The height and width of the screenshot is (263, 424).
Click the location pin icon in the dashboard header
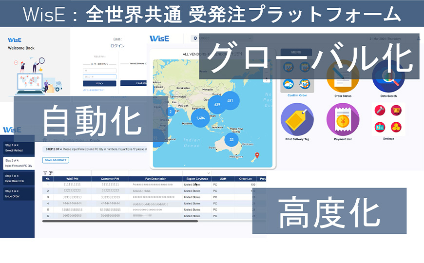click(x=195, y=38)
